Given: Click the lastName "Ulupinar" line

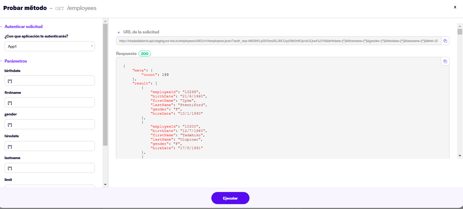Looking at the screenshot, I should pyautogui.click(x=176, y=139).
